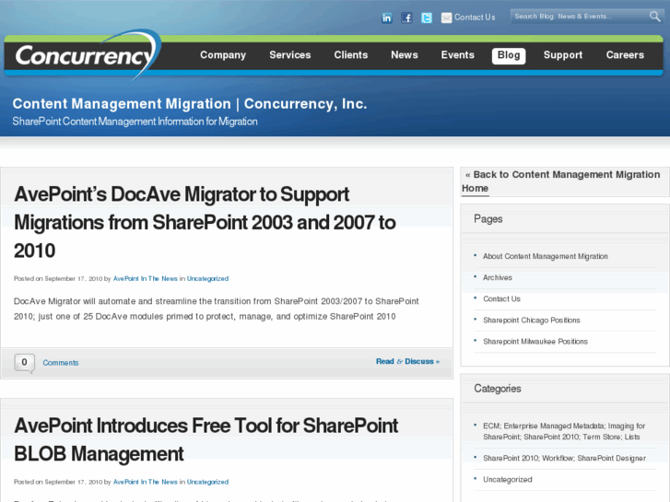Screen dimensions: 670x502
Task: Go Back to Content Management Migration Home
Action: point(561,181)
